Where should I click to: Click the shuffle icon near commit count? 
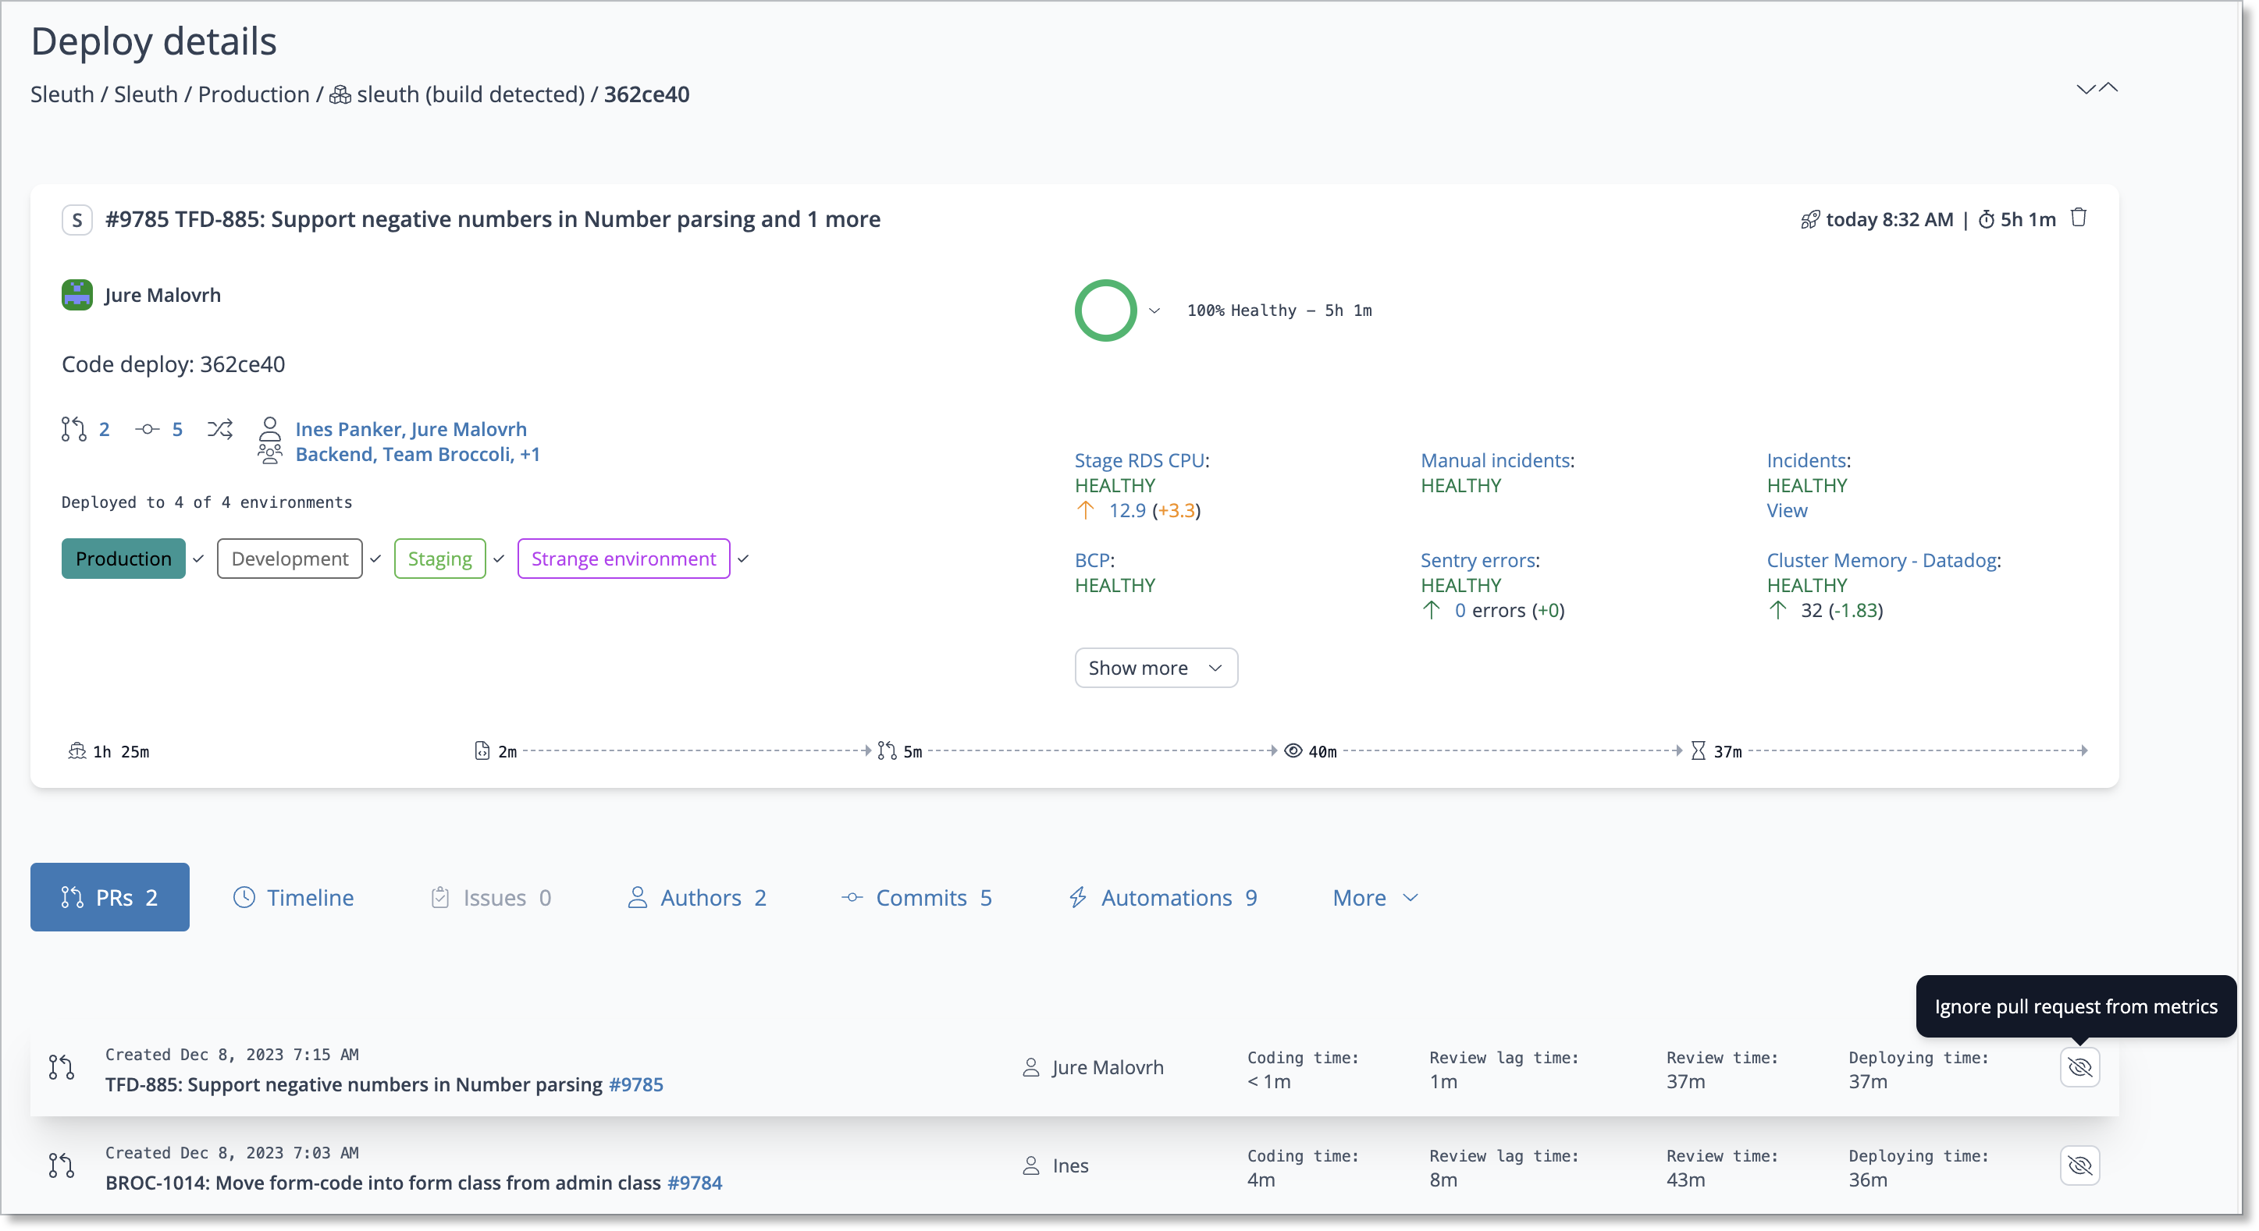click(x=220, y=429)
